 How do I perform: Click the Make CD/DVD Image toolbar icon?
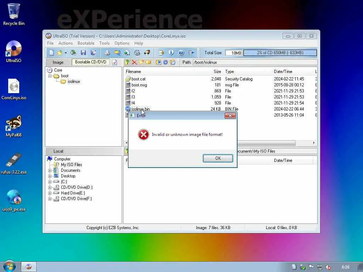[x=107, y=53]
